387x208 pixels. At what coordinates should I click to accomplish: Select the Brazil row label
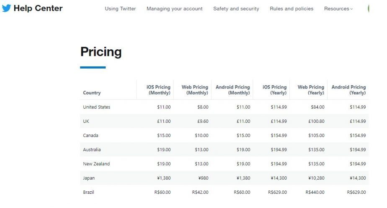pos(89,193)
